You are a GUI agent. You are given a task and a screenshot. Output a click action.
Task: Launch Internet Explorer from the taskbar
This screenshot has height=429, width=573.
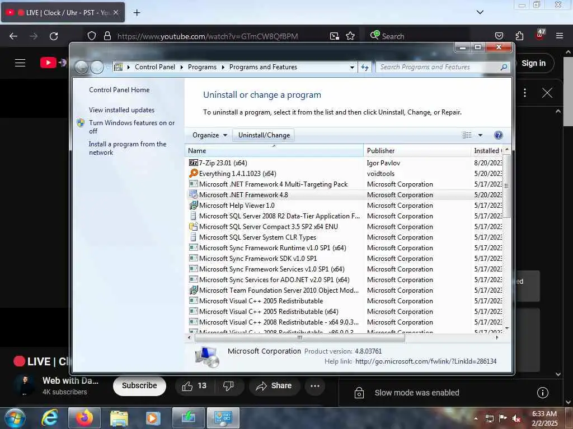(x=50, y=418)
